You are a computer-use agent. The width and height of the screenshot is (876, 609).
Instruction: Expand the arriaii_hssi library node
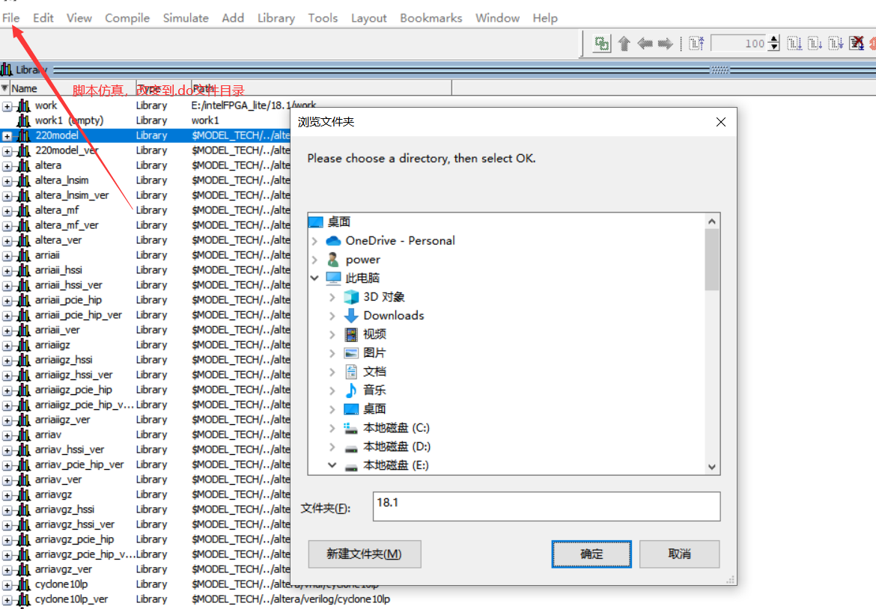7,272
